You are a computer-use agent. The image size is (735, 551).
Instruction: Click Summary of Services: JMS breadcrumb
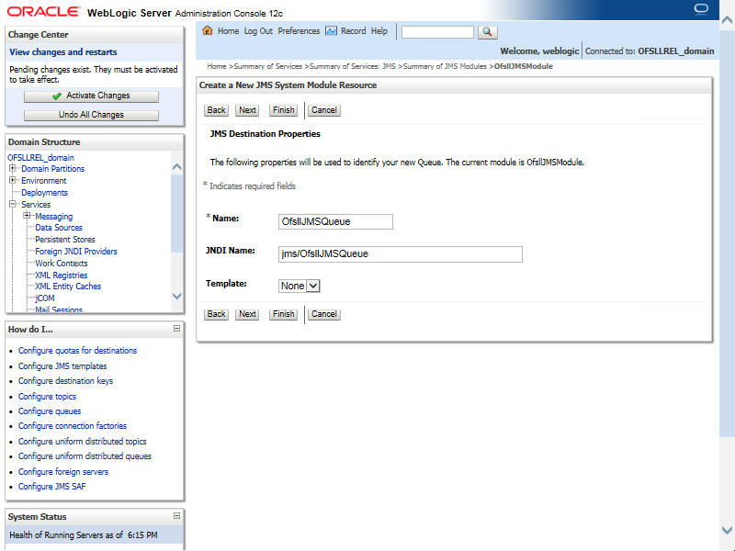point(353,66)
